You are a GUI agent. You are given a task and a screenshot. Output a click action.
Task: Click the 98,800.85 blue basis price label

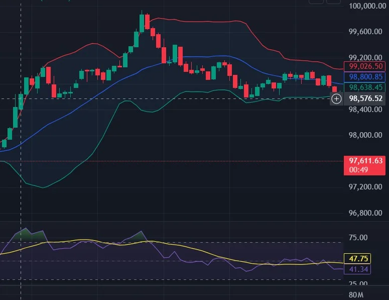tap(364, 77)
